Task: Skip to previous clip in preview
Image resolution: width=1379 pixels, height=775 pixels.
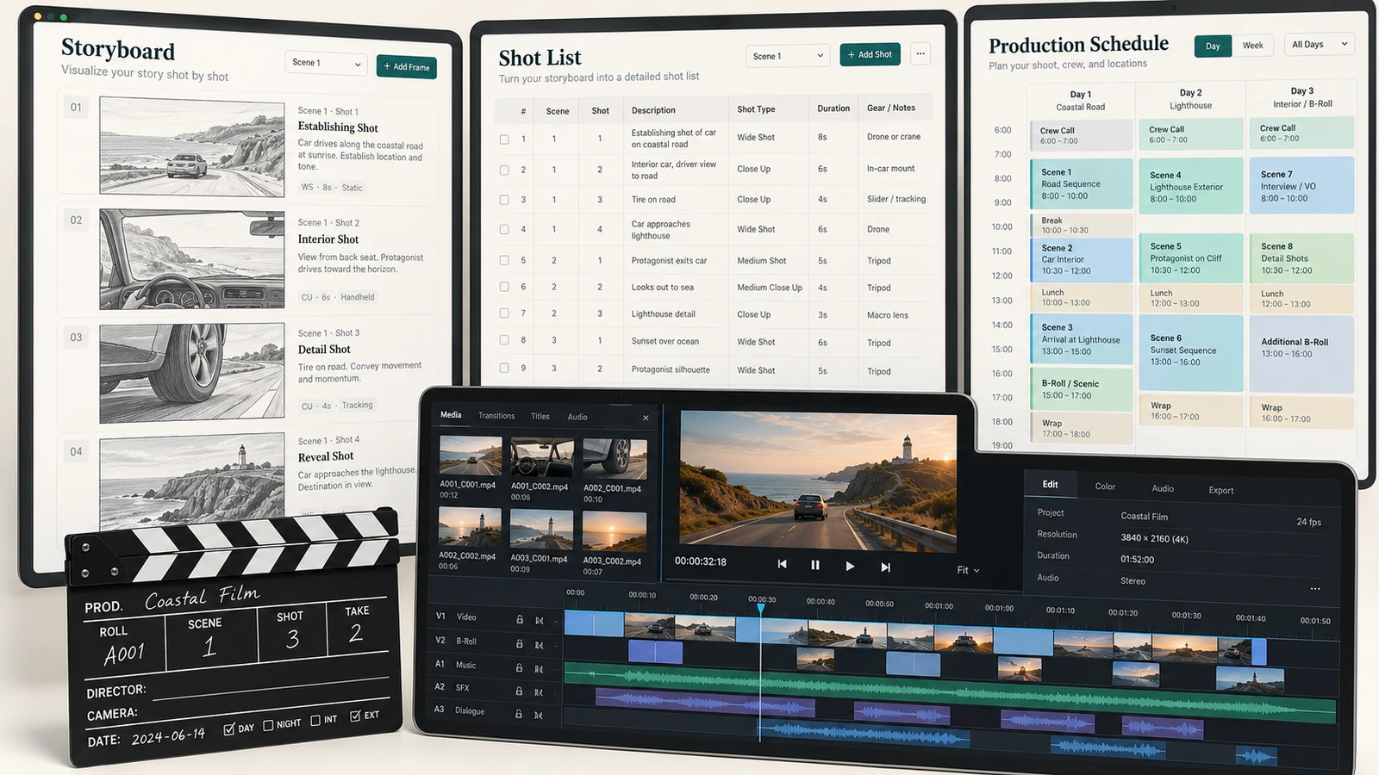Action: 782,564
